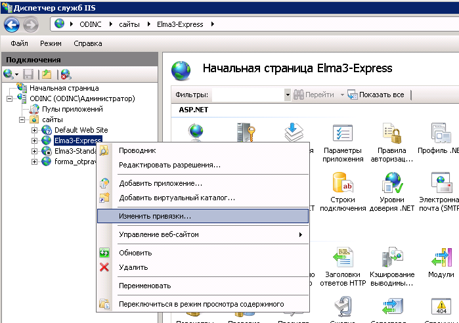459x323 pixels.
Task: Open the Фильтры dropdown list
Action: coord(287,95)
